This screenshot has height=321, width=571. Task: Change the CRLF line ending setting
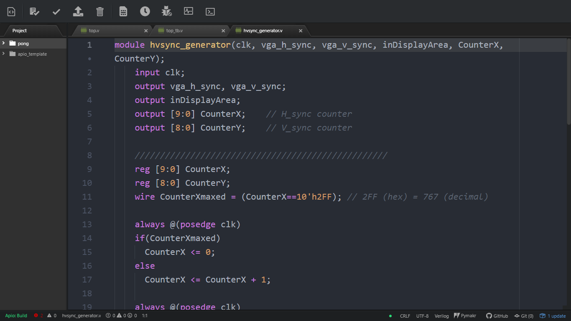[405, 316]
